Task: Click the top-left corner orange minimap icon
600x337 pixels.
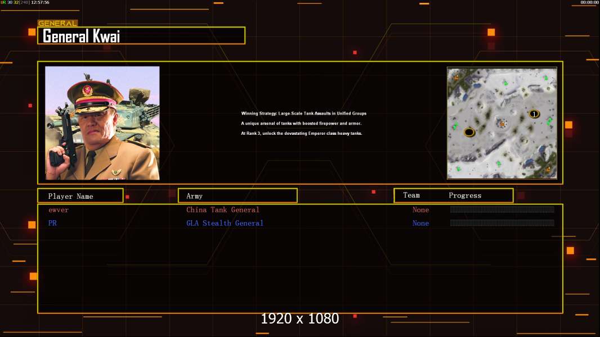Action: click(x=456, y=76)
